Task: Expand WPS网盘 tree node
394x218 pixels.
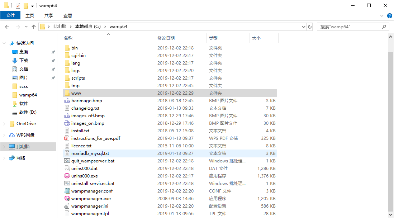Action: [4, 135]
